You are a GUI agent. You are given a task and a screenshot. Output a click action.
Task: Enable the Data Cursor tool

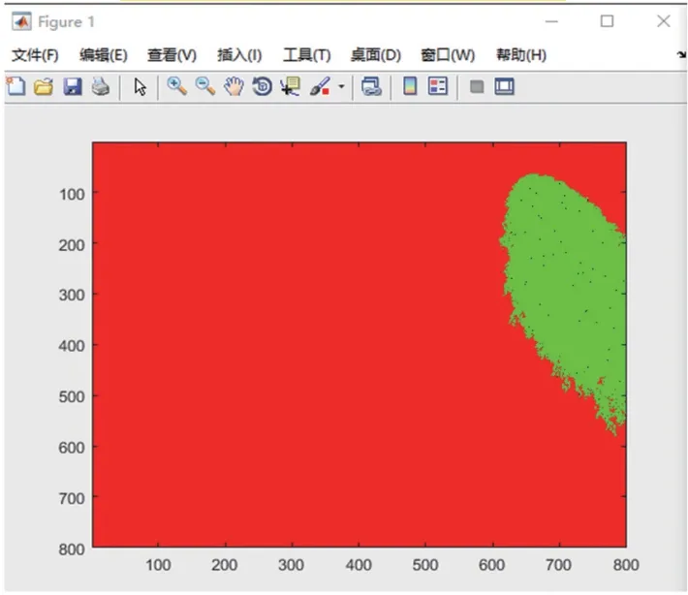coord(291,86)
